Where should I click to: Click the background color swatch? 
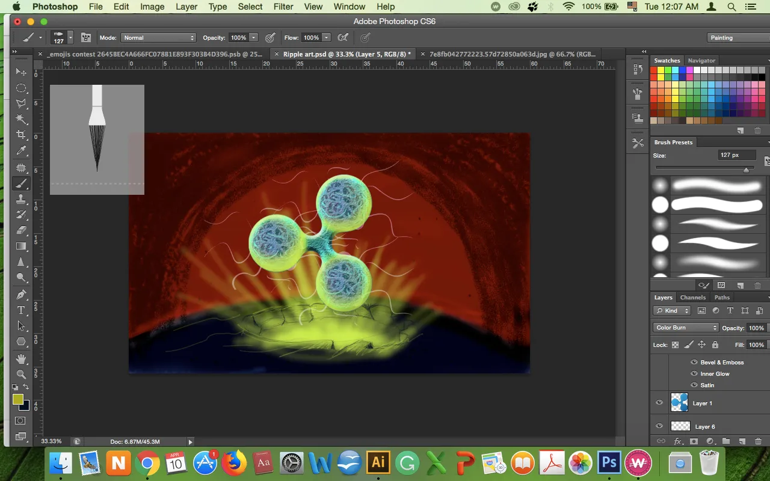point(23,406)
